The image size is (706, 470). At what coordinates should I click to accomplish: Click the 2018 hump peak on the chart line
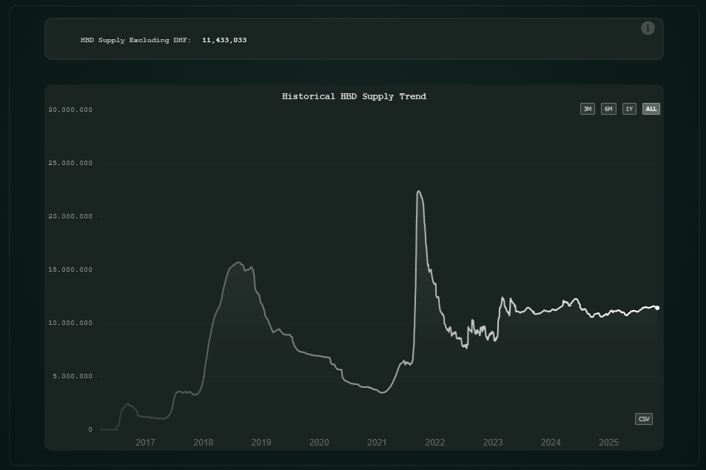(x=238, y=263)
